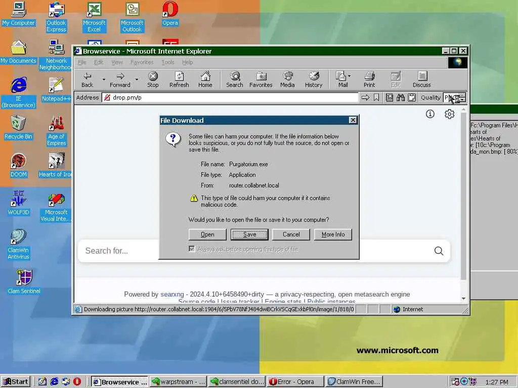Click the info circle icon on the page
The height and width of the screenshot is (388, 518).
[430, 114]
